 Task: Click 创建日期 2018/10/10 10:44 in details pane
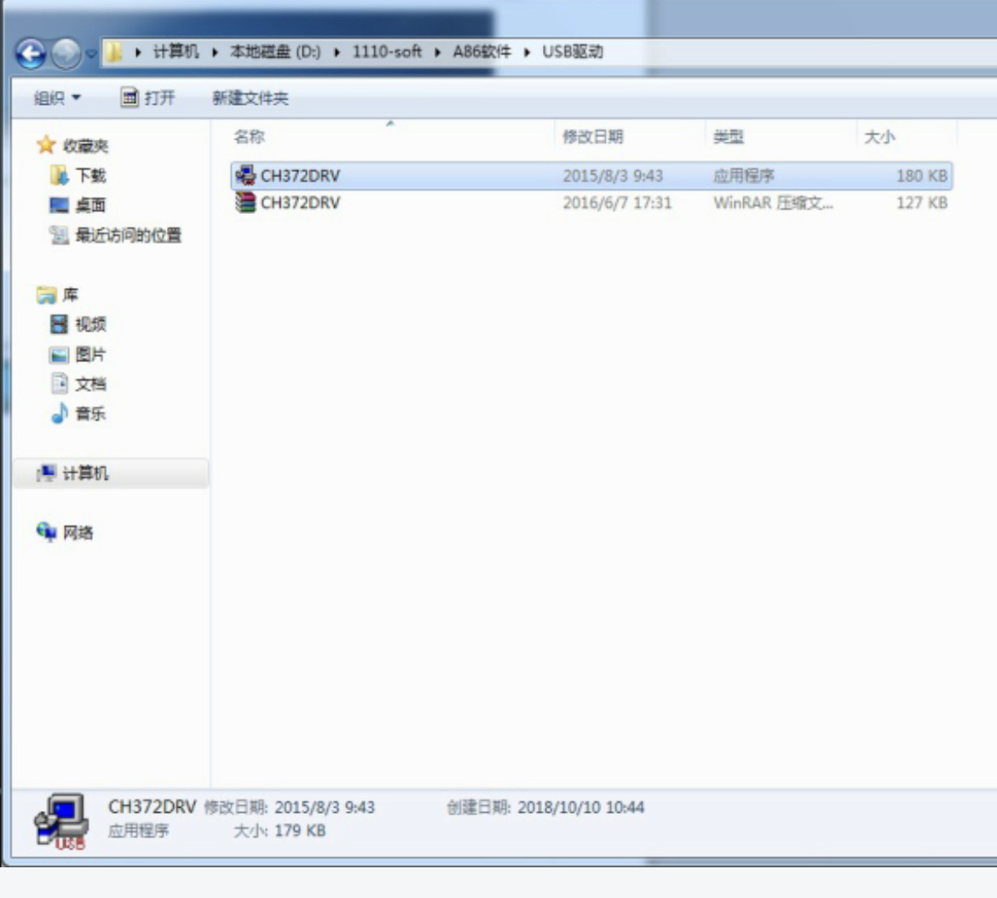coord(545,807)
